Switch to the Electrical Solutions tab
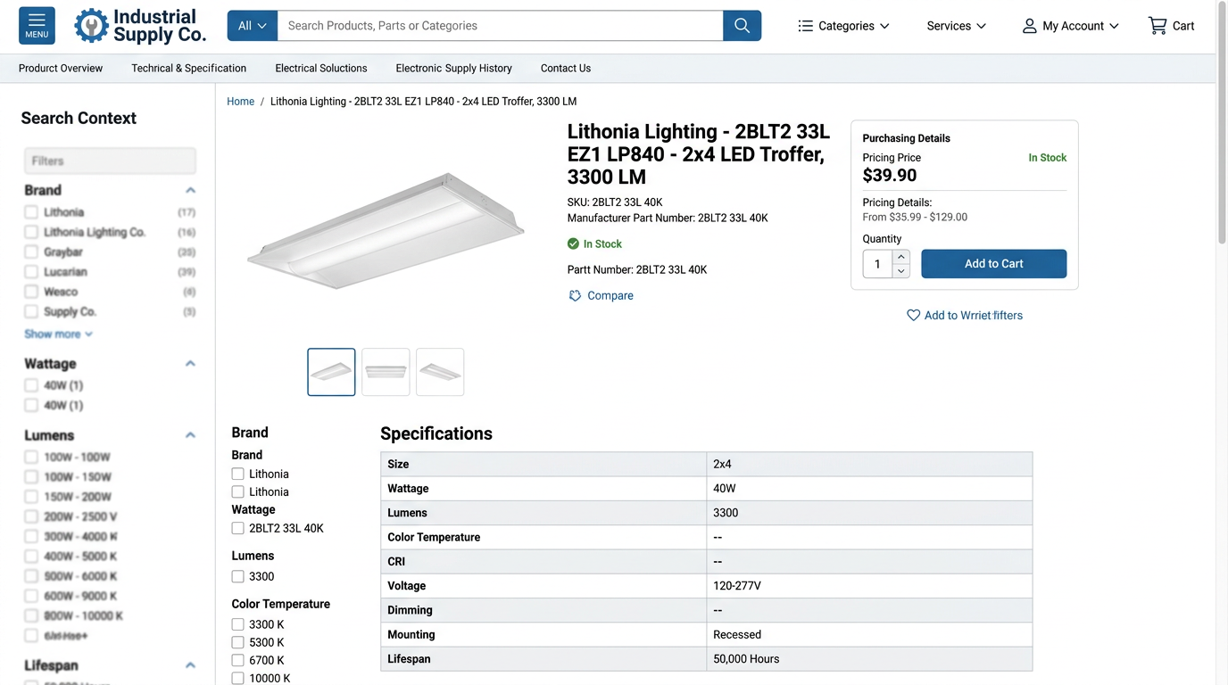Screen dimensions: 1228x685 pos(321,69)
